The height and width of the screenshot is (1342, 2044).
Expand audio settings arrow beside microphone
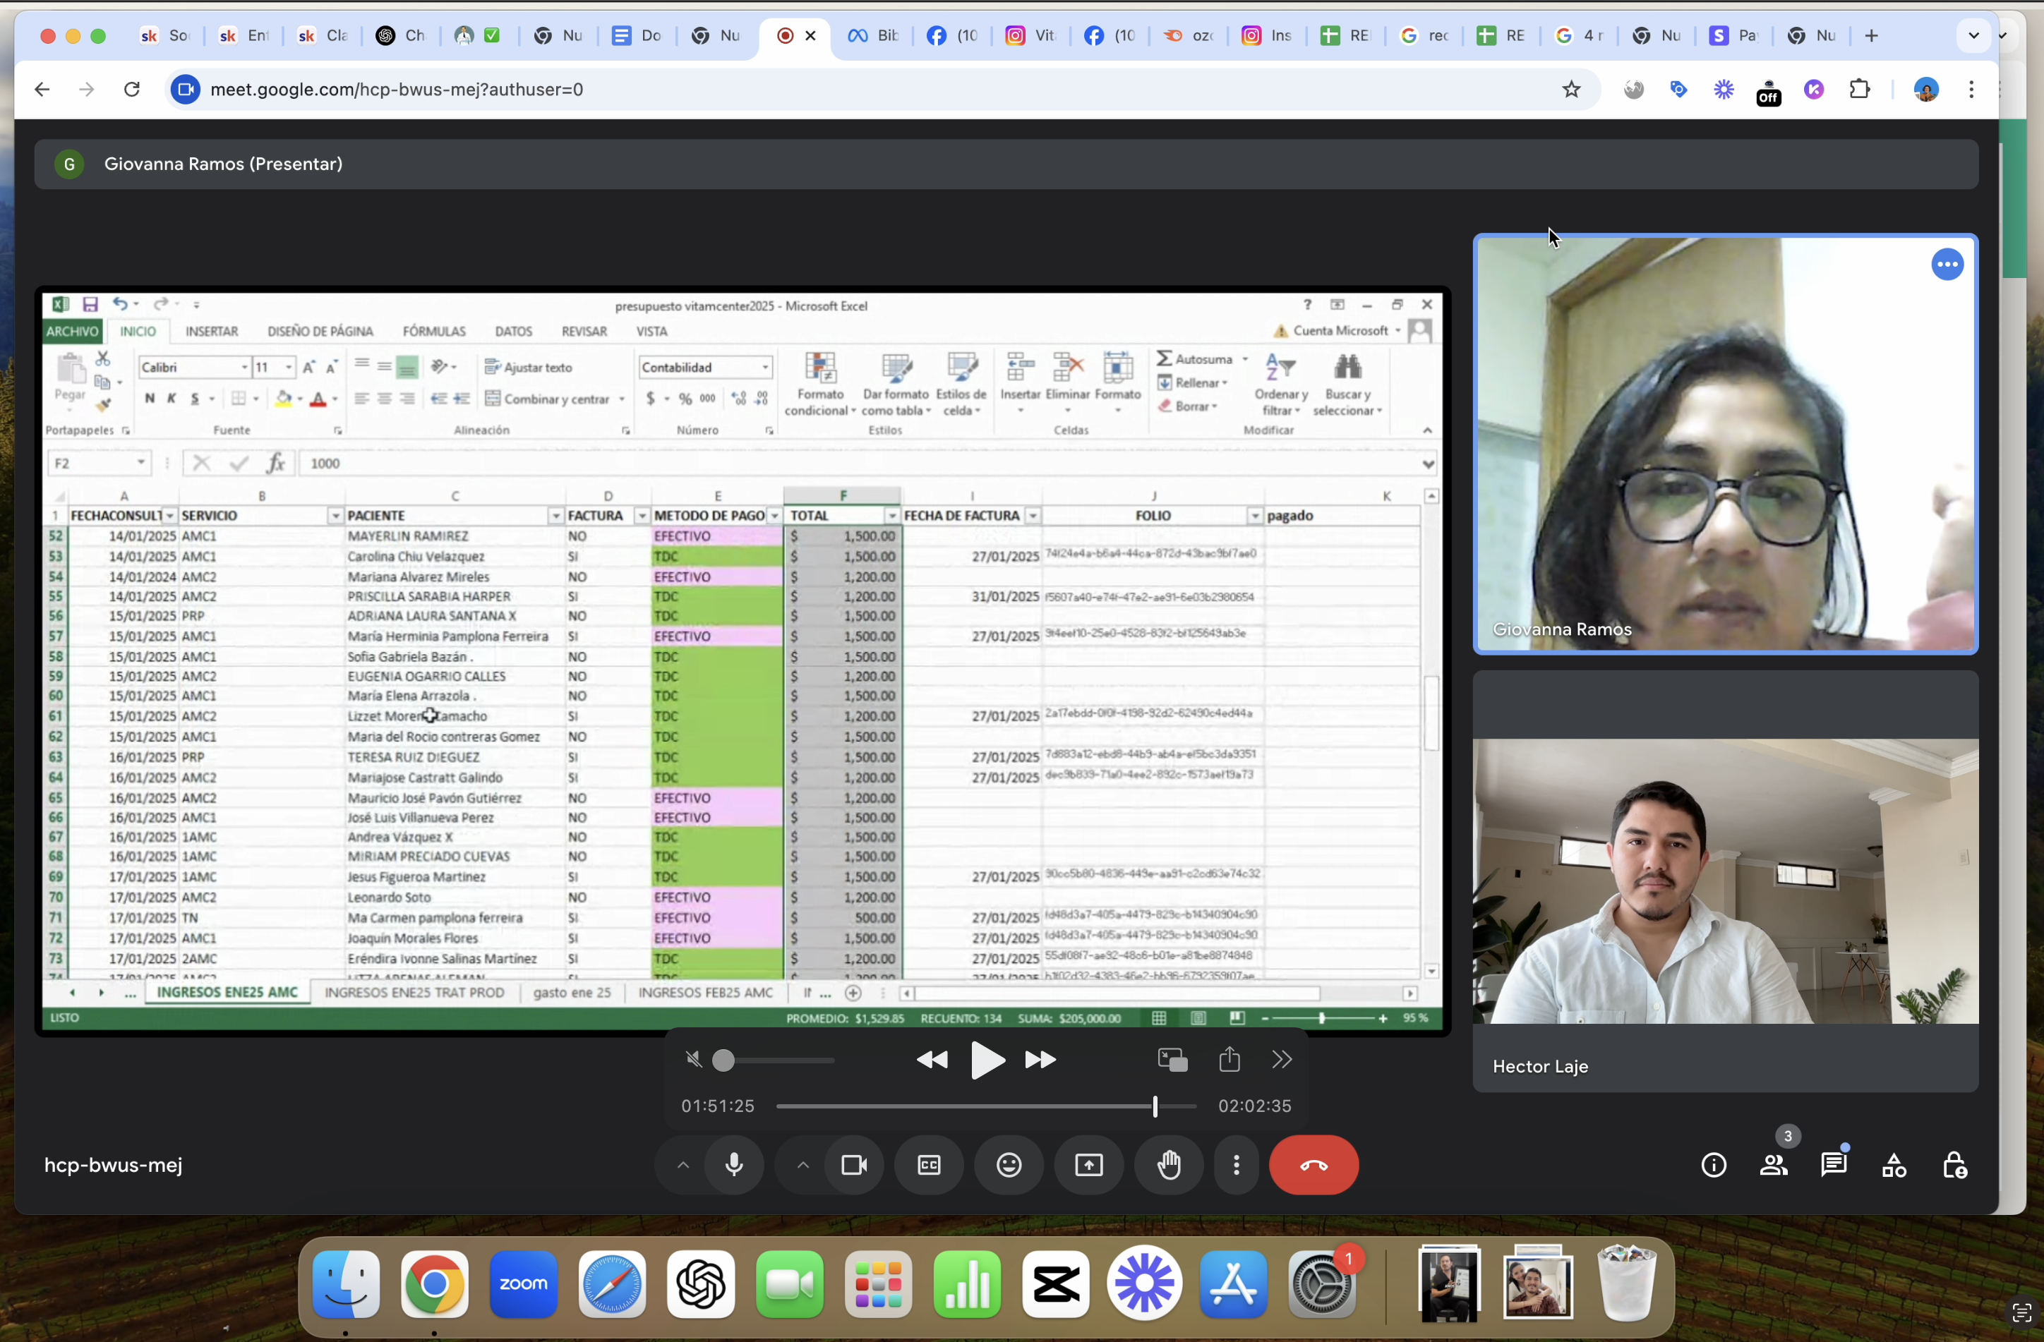click(x=683, y=1165)
